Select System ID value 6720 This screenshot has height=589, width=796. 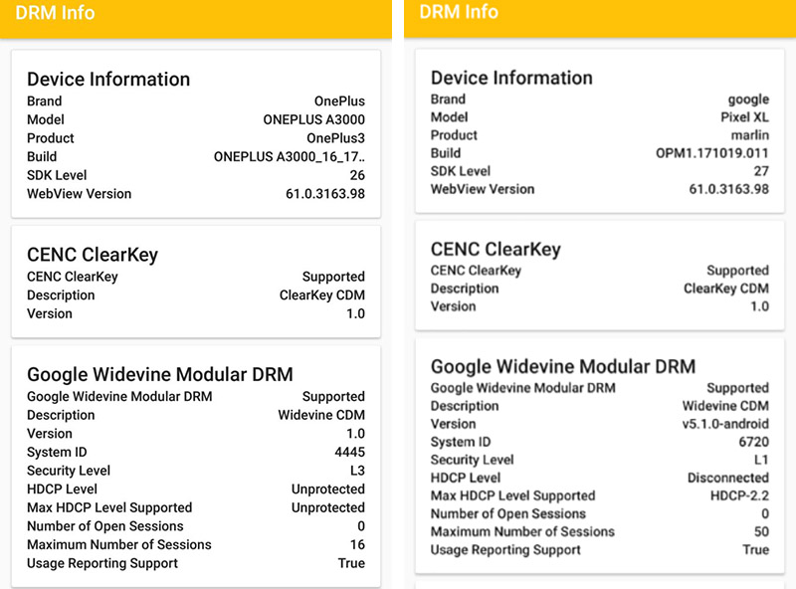(x=754, y=442)
